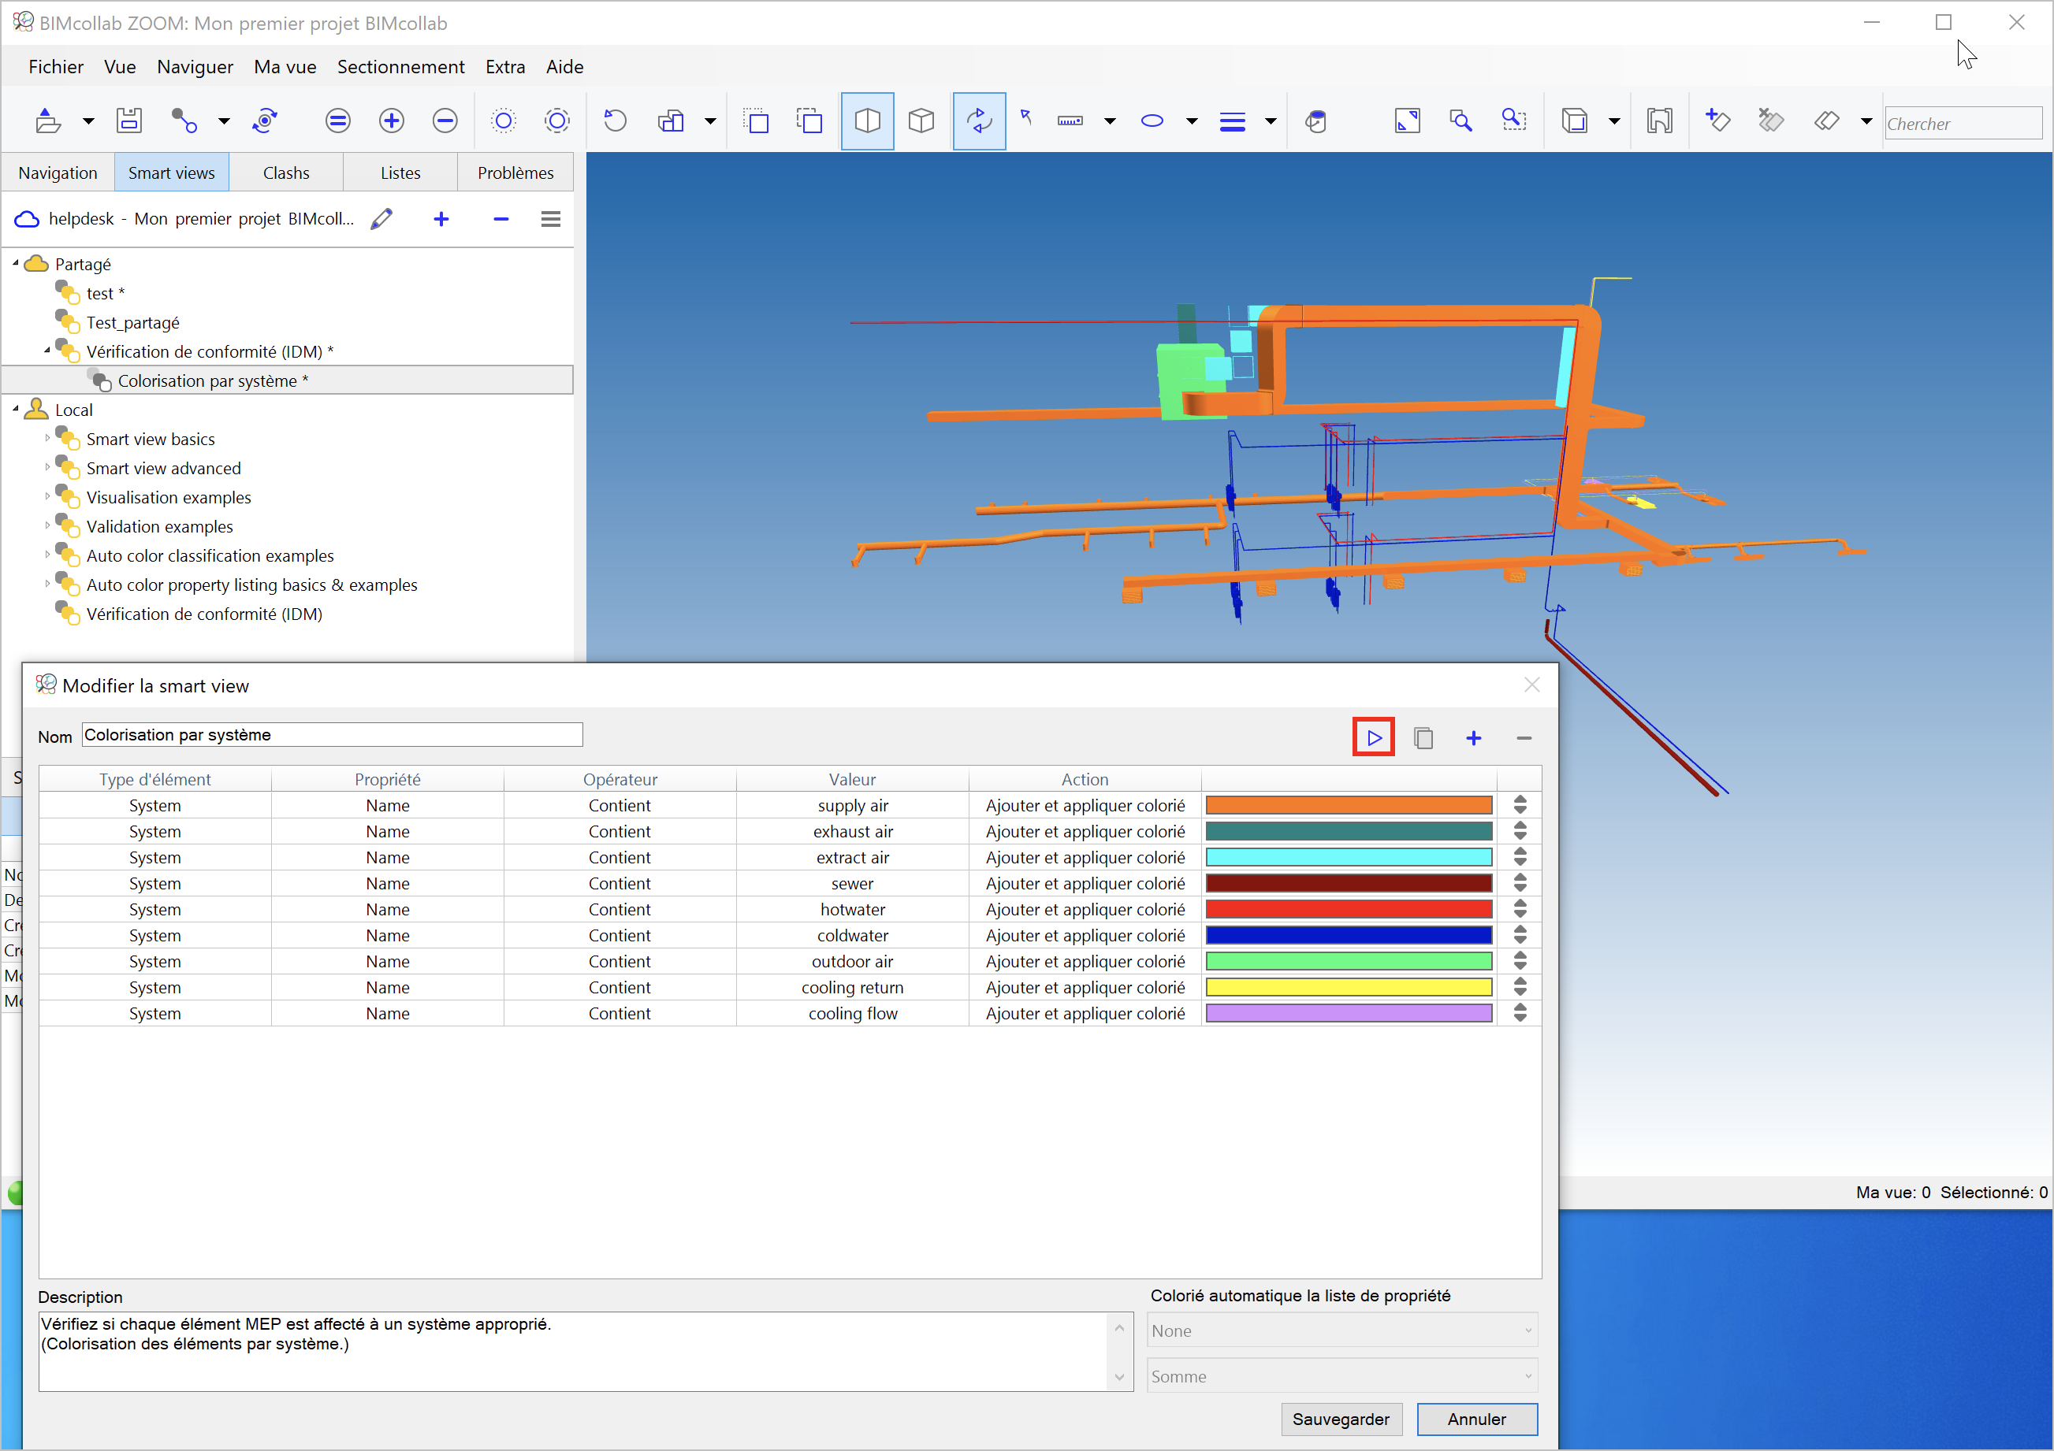Edit smart view set with pencil icon
2054x1451 pixels.
click(382, 219)
